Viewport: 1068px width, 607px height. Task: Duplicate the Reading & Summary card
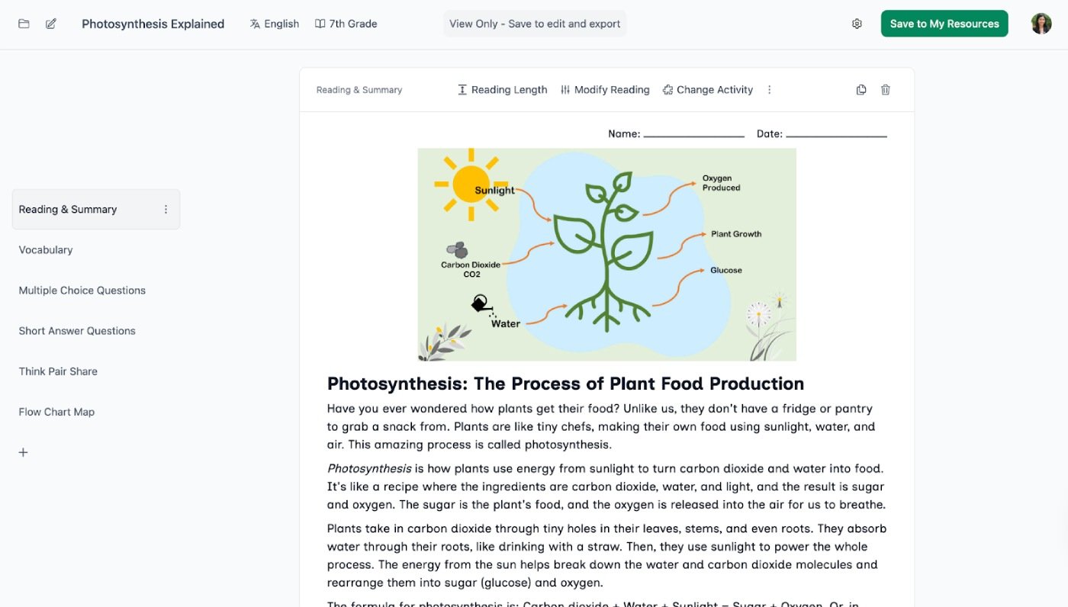coord(861,90)
